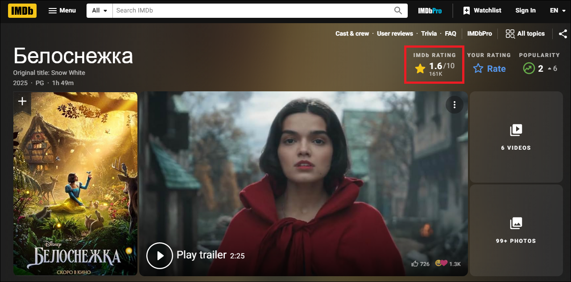
Task: Click Sign In
Action: point(525,10)
